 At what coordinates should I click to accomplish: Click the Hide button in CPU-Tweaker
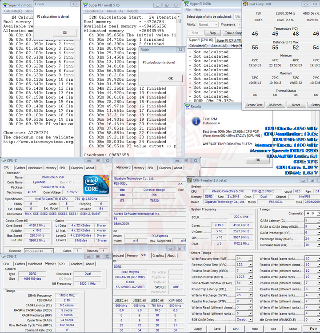255,329
